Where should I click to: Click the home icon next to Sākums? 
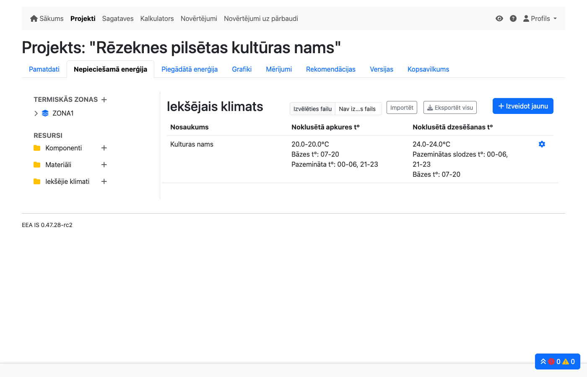click(x=34, y=18)
